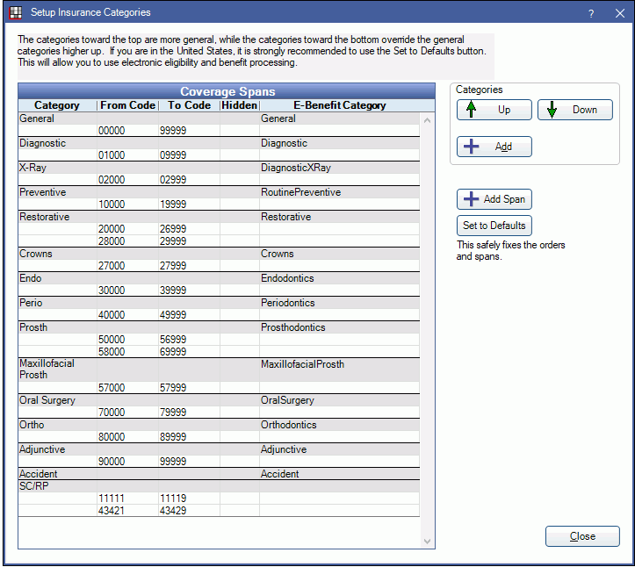Click the OralSurgery e-benefit cell
Image resolution: width=635 pixels, height=567 pixels.
pos(339,400)
